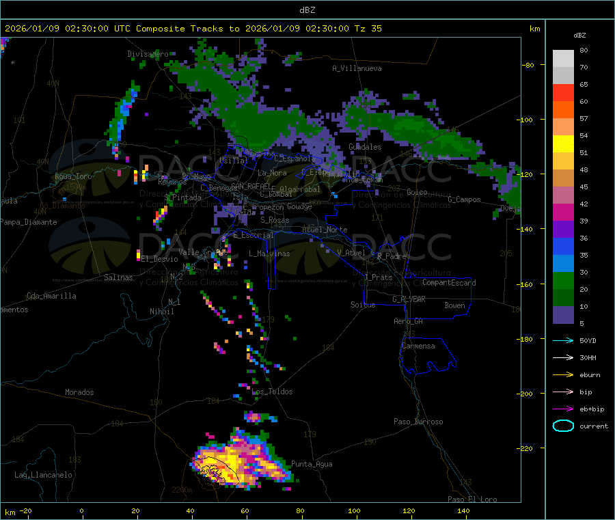Click the Agua_Toro map label
This screenshot has height=520, width=615.
click(x=73, y=176)
